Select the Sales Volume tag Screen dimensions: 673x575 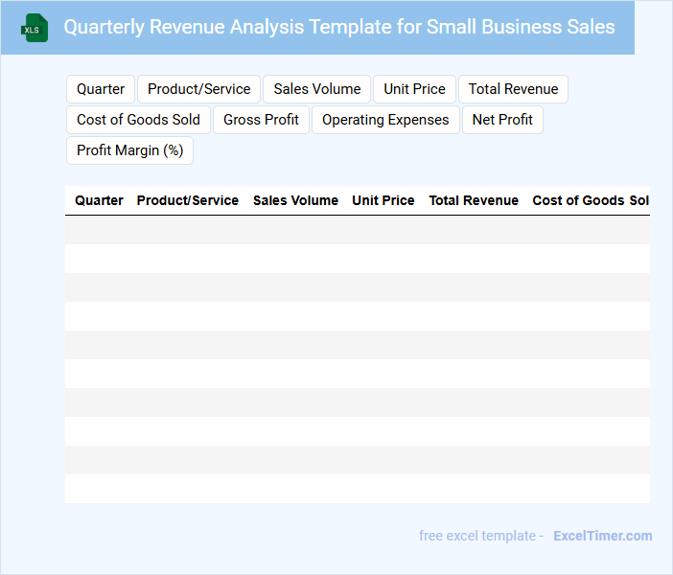[316, 89]
